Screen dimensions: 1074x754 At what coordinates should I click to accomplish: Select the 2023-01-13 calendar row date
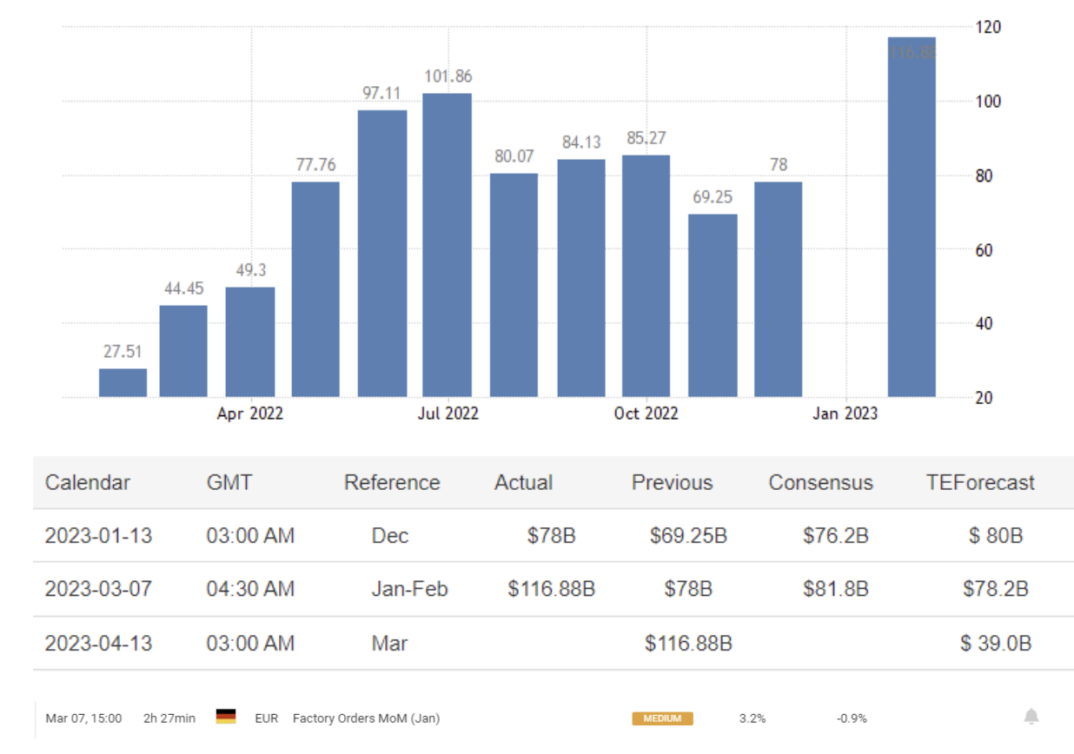pyautogui.click(x=98, y=536)
